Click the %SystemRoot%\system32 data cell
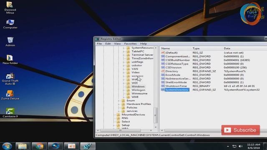 click(x=242, y=90)
